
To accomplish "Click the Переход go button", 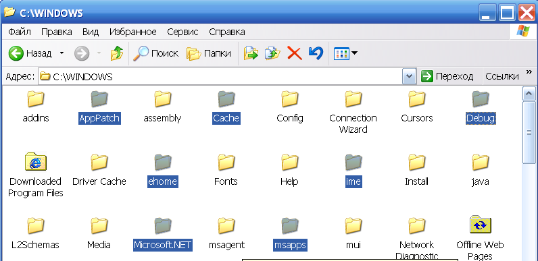I will (x=447, y=76).
